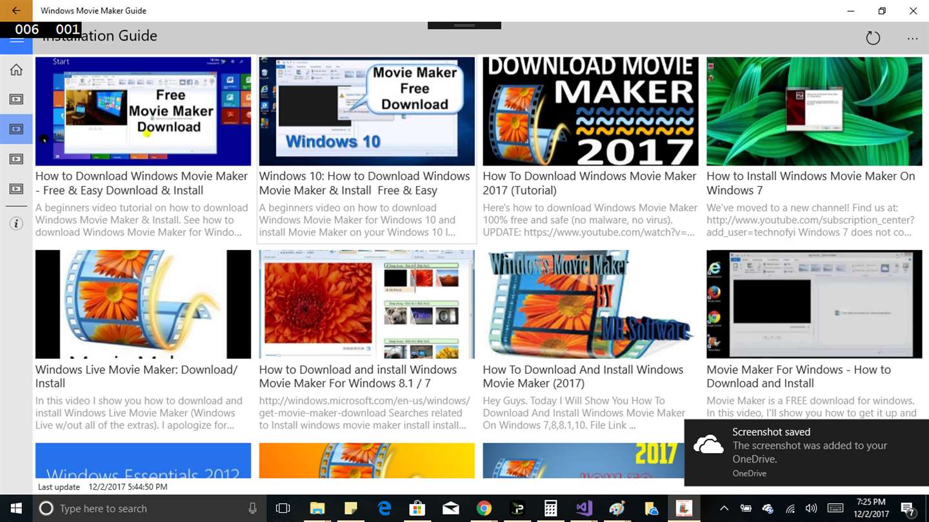Open title 'Movie Maker For Windows - How to Download'

point(799,376)
